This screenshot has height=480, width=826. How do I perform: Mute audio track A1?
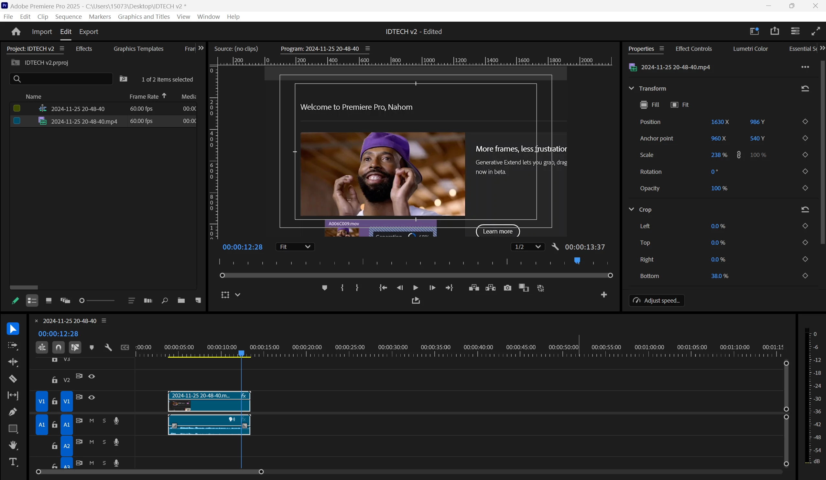92,421
